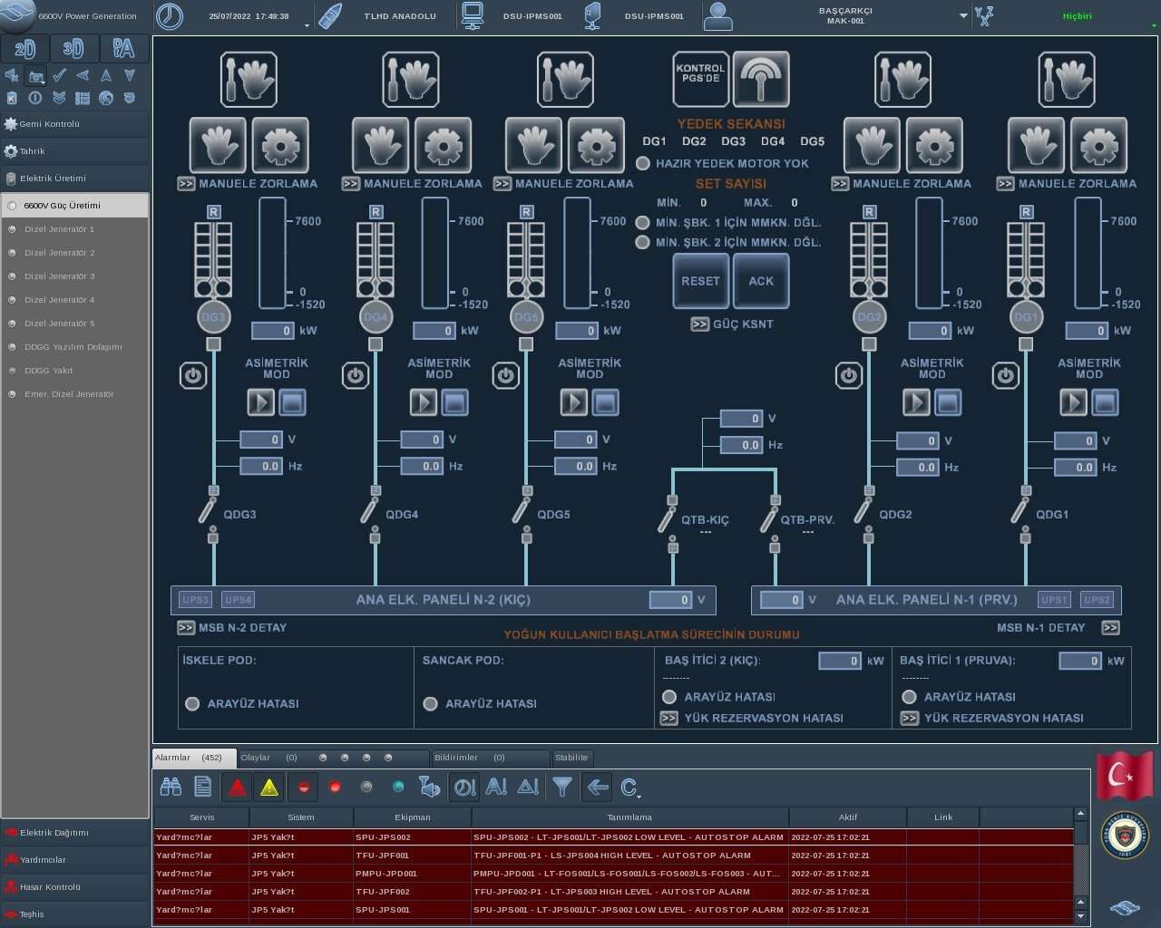This screenshot has width=1161, height=928.
Task: Toggle İSKELE POD ARAYÜZ HATASI indicator
Action: tap(192, 703)
